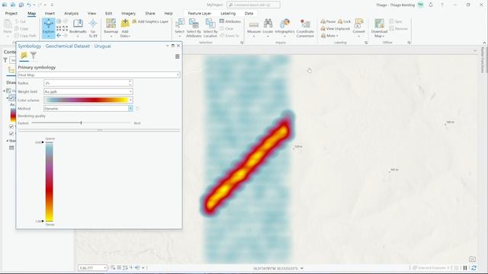Open the Help tab

click(x=169, y=14)
